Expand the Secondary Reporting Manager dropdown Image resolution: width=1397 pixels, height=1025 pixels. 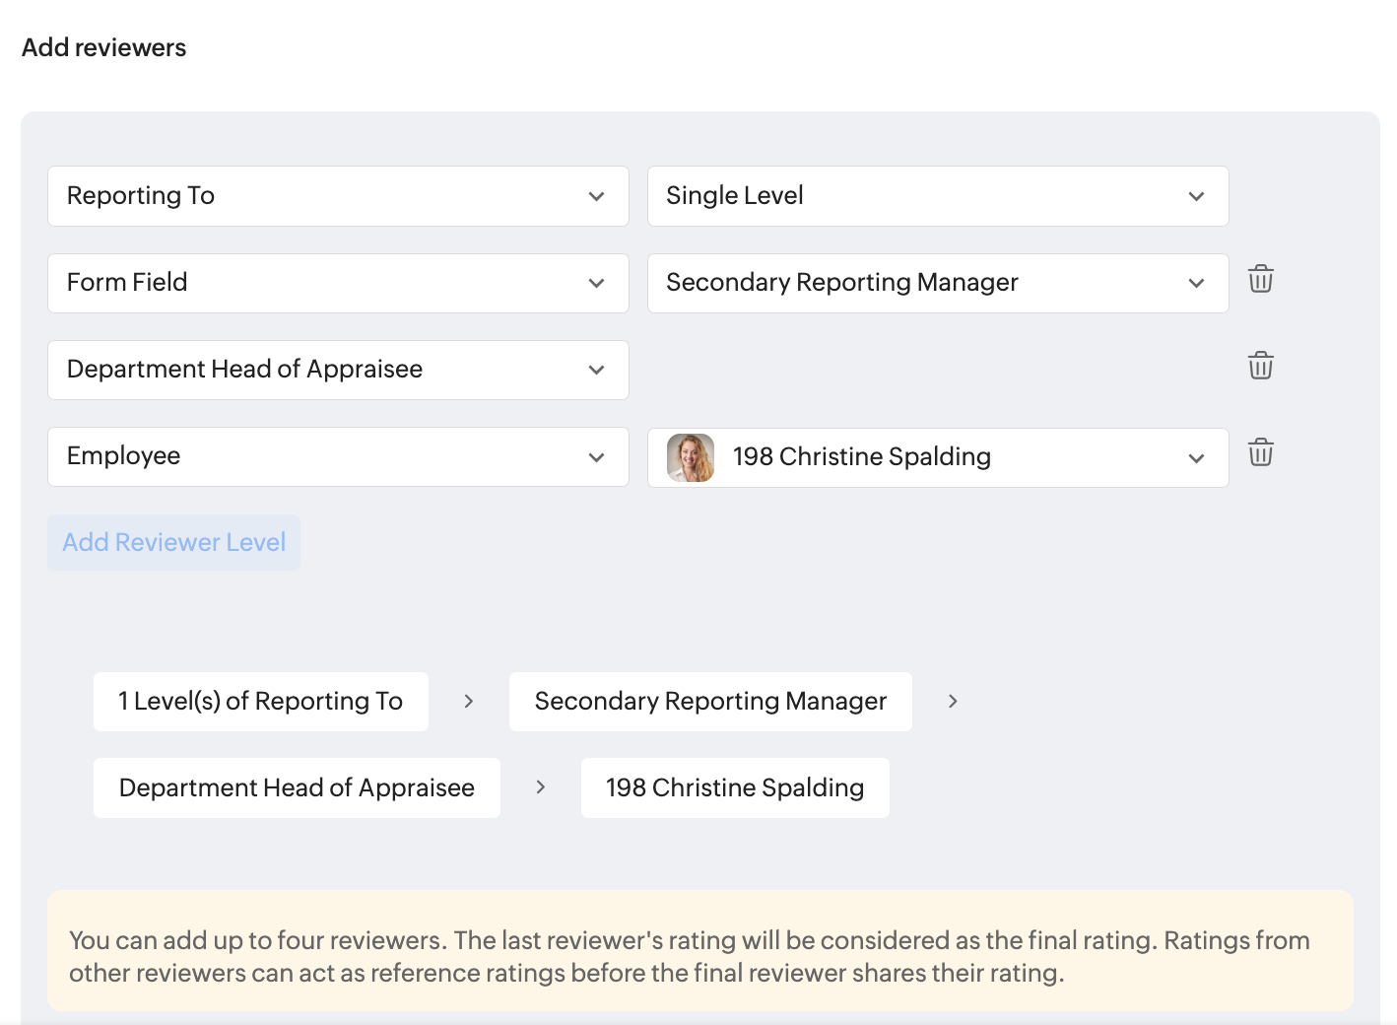(937, 283)
